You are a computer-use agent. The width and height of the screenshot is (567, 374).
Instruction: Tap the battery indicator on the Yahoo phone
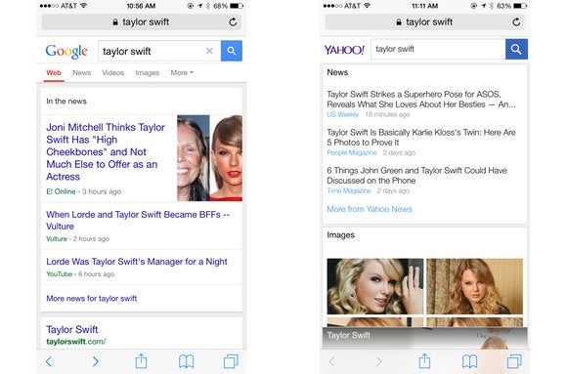coord(520,6)
